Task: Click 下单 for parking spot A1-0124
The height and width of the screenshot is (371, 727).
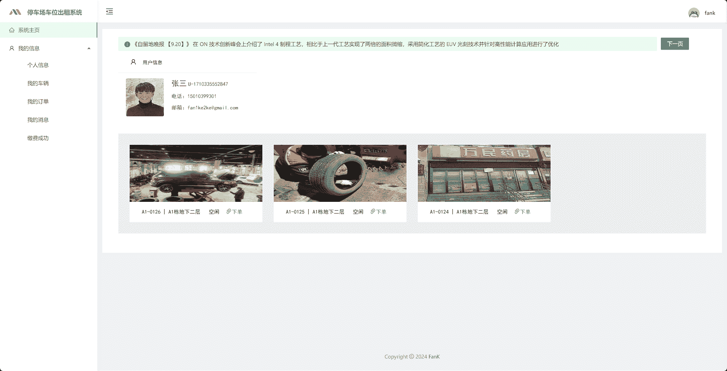Action: pos(525,212)
